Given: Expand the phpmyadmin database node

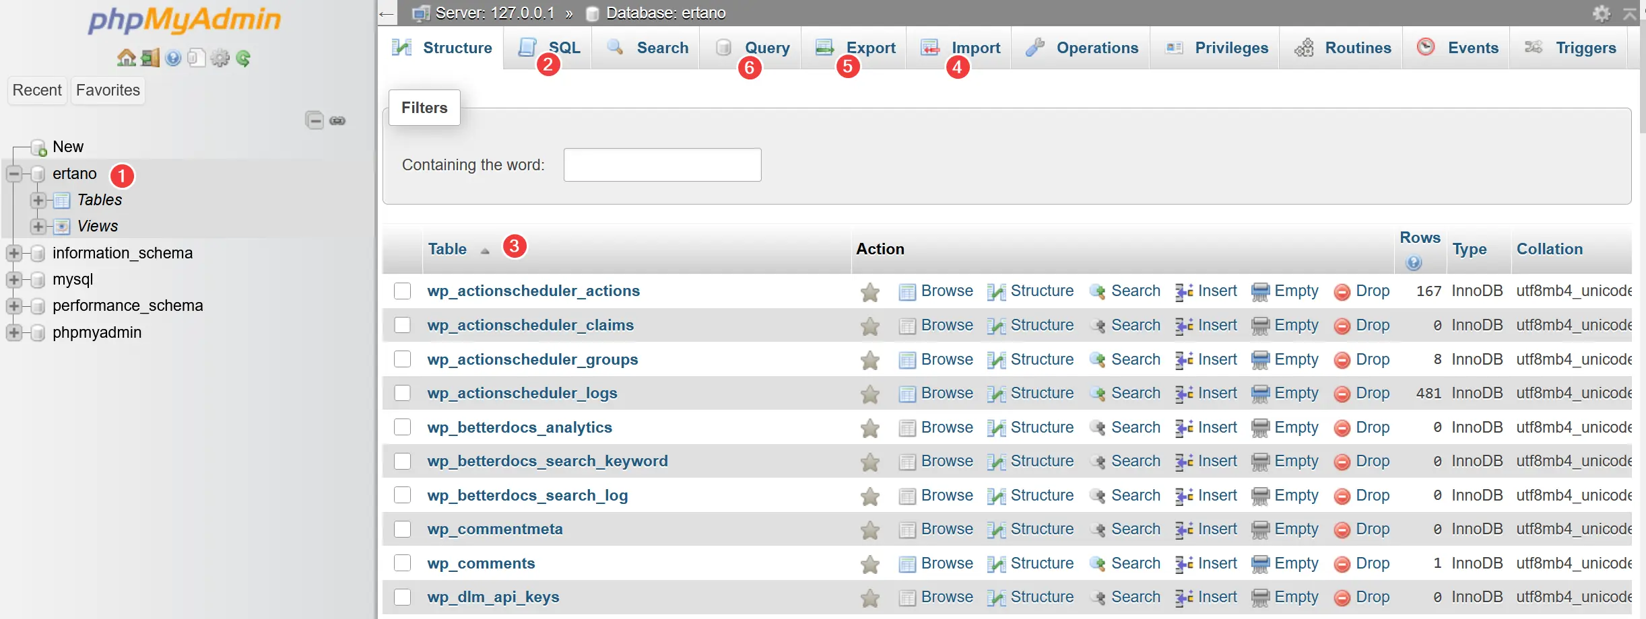Looking at the screenshot, I should click(x=13, y=332).
